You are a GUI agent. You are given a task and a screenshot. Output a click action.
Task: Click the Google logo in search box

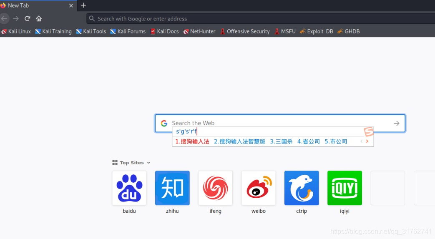click(x=164, y=123)
